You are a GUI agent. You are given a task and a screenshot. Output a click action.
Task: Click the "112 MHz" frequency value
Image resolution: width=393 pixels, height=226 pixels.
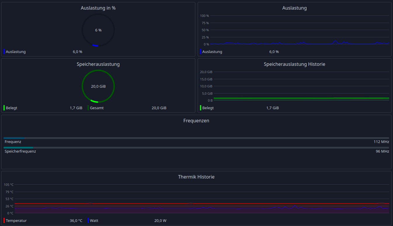pyautogui.click(x=381, y=142)
